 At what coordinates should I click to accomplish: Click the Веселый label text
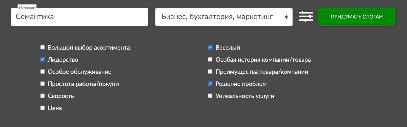228,48
